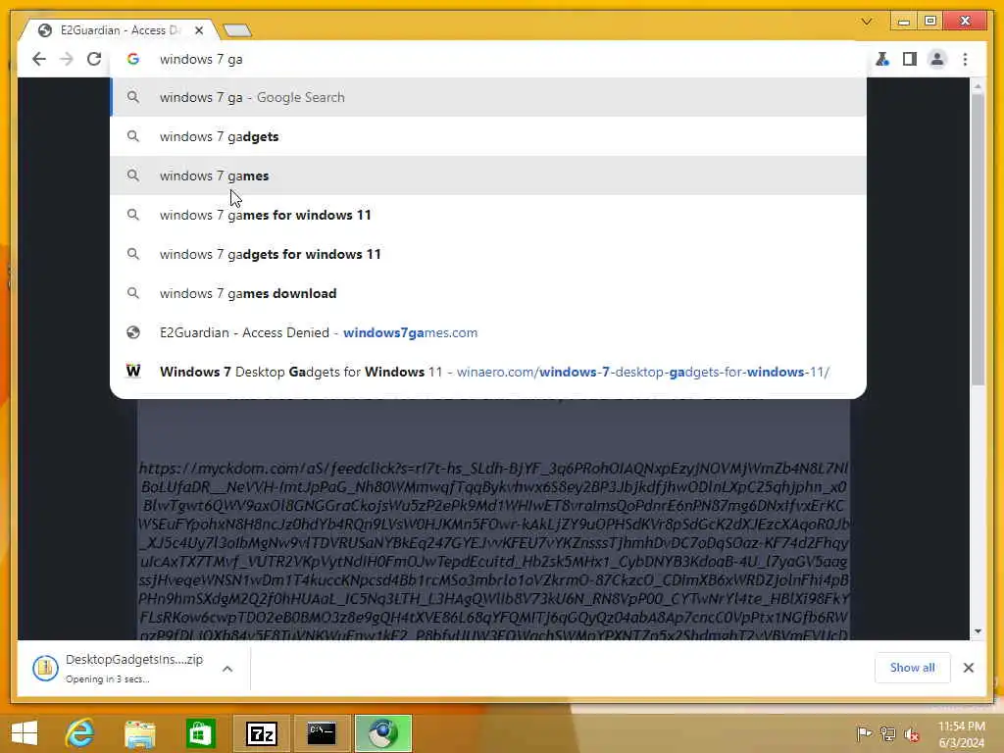Open the profile avatar menu
Screen dimensions: 1004x753
[937, 59]
